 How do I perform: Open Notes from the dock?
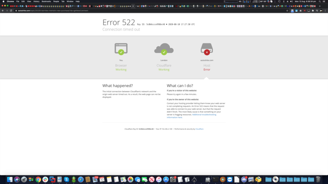tap(109, 180)
